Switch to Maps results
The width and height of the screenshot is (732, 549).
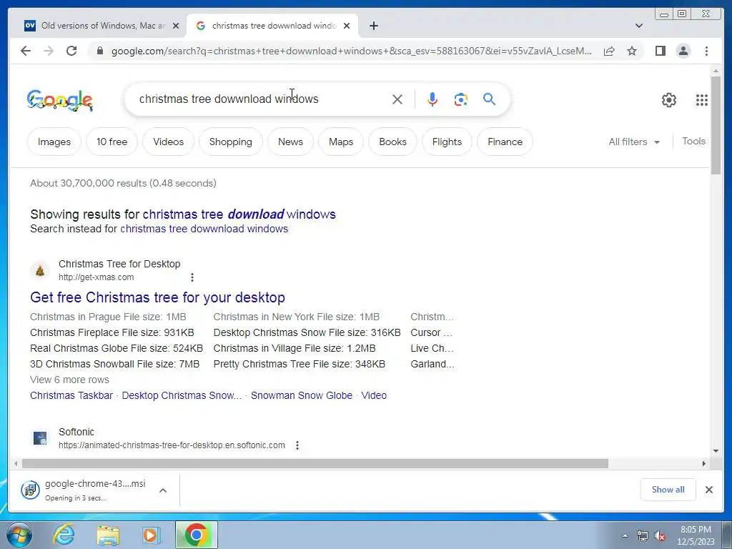341,142
